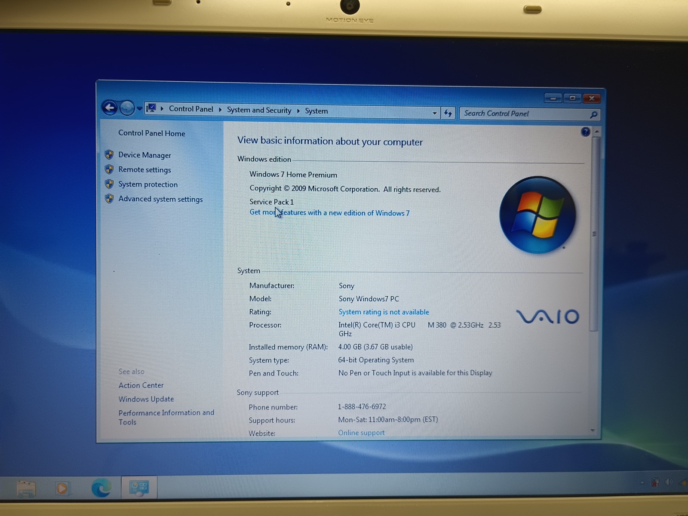Open Windows Media Player from taskbar
The width and height of the screenshot is (688, 516).
tap(62, 488)
